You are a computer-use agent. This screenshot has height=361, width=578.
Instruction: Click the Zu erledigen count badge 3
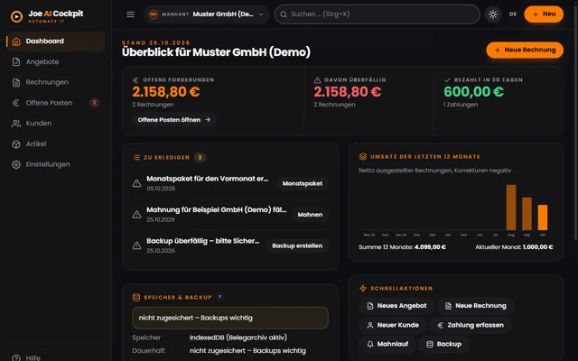[200, 158]
